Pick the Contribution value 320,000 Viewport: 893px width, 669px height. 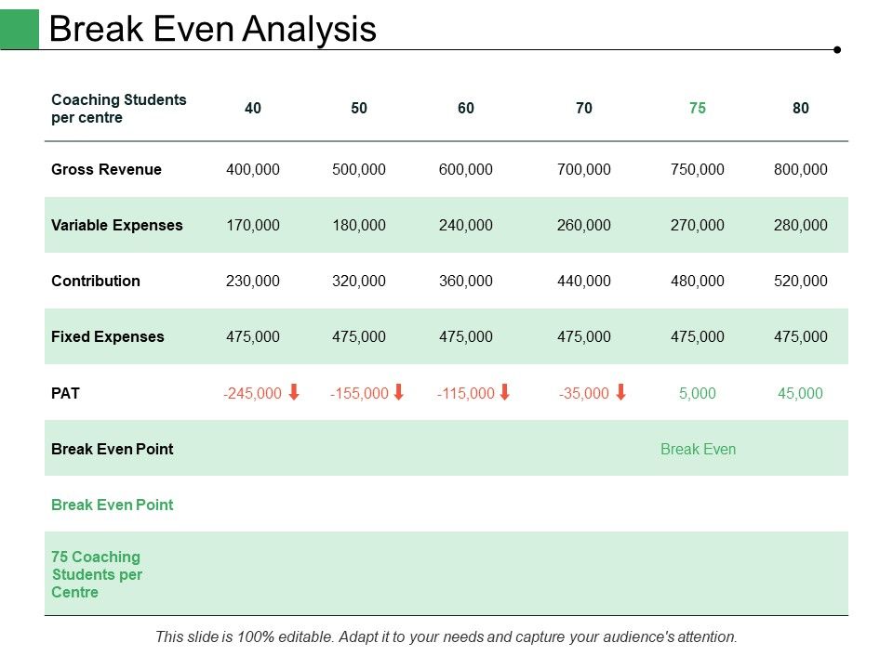[359, 281]
